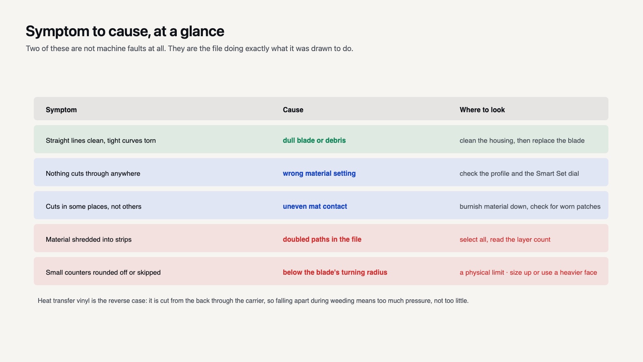This screenshot has width=643, height=362.
Task: Click 'Nothing cuts through anywhere' symptom
Action: (x=93, y=173)
